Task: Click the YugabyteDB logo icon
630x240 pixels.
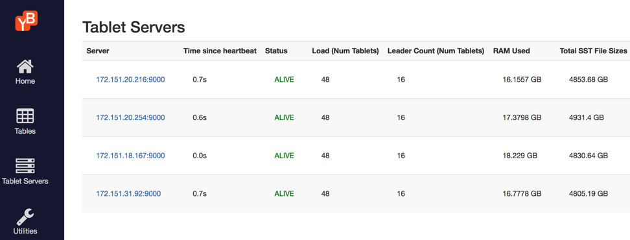Action: click(27, 21)
